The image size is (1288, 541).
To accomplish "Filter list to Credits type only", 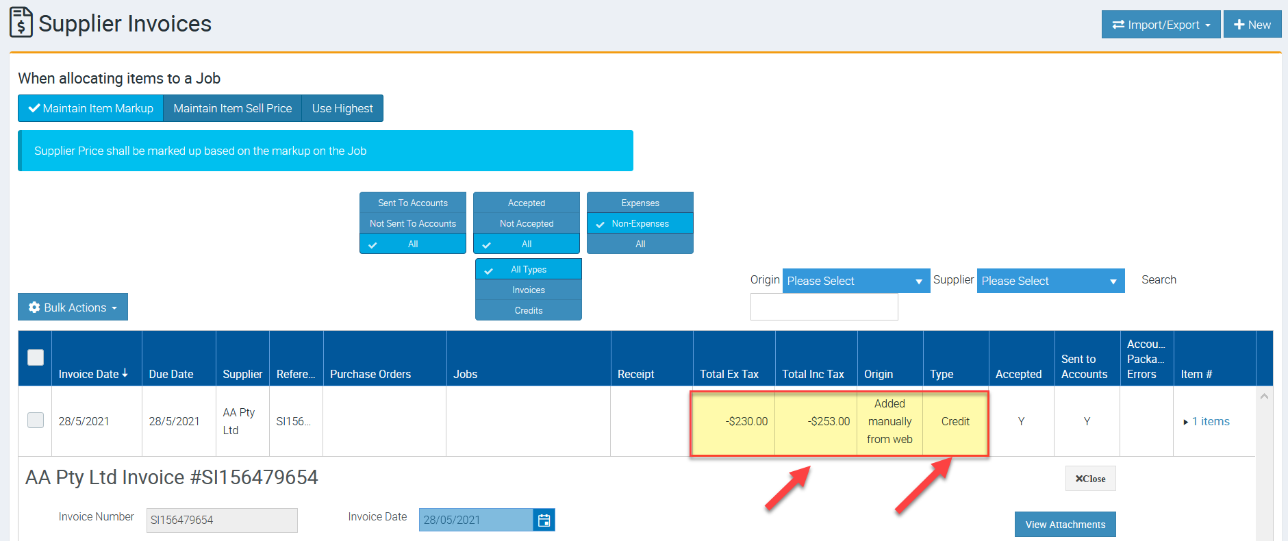I will [529, 310].
